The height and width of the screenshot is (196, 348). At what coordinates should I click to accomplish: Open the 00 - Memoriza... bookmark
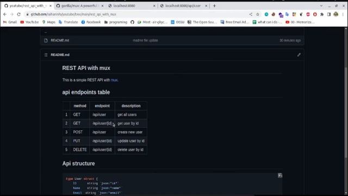pyautogui.click(x=300, y=22)
